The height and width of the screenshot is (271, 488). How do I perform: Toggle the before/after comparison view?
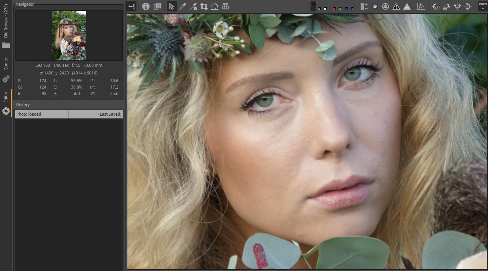pyautogui.click(x=157, y=6)
